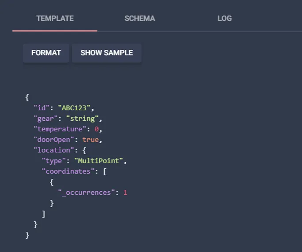The width and height of the screenshot is (302, 252).
Task: Click the doorOpen value true
Action: (x=90, y=140)
